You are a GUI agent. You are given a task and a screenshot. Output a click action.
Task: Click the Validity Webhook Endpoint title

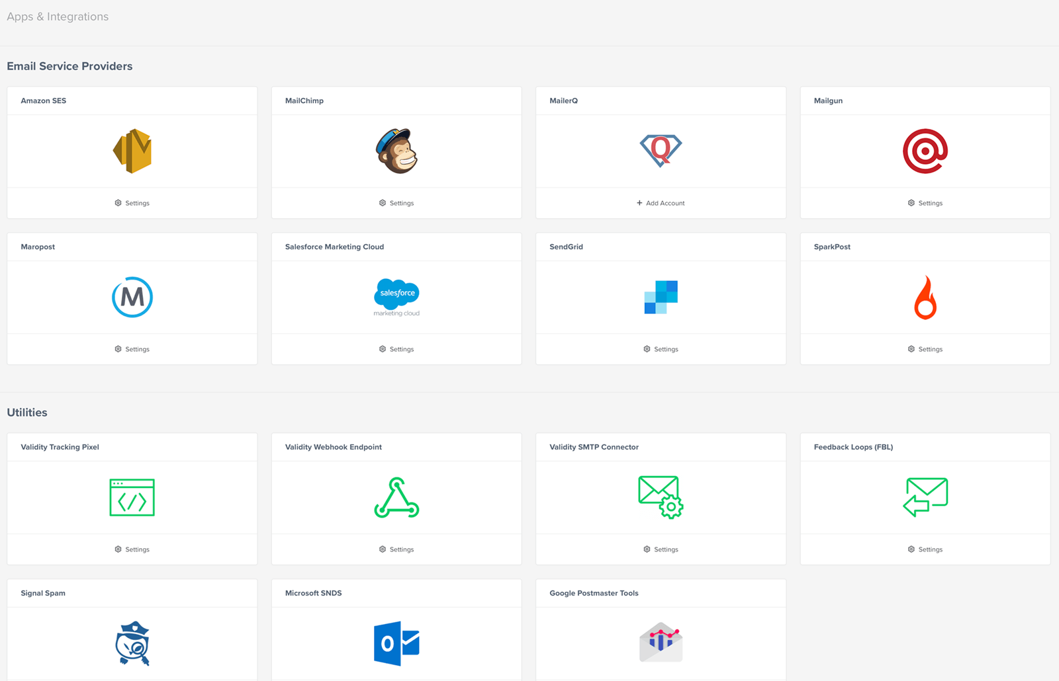pyautogui.click(x=334, y=447)
